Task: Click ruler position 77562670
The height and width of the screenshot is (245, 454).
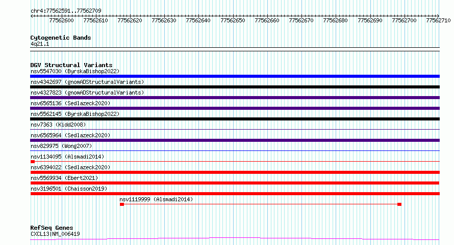Action: tap(301, 20)
